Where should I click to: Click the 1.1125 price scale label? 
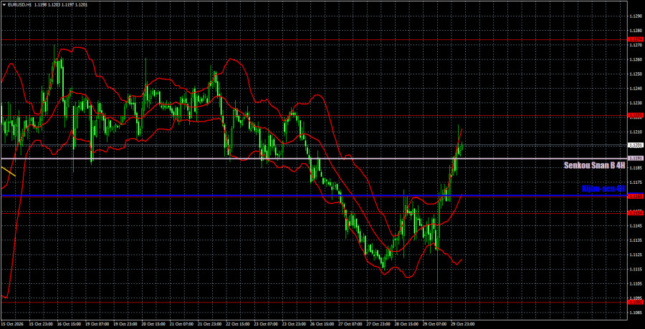[x=636, y=255]
